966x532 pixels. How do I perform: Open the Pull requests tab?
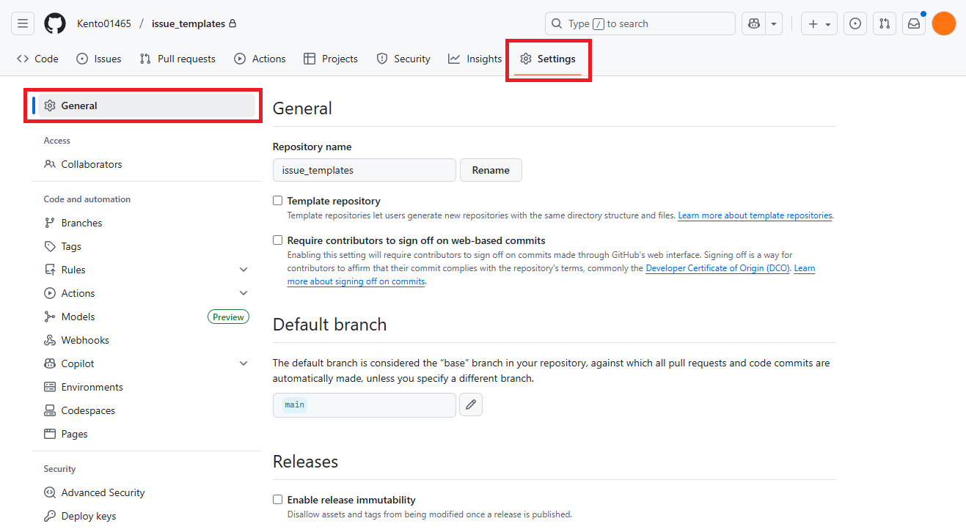[x=178, y=59]
